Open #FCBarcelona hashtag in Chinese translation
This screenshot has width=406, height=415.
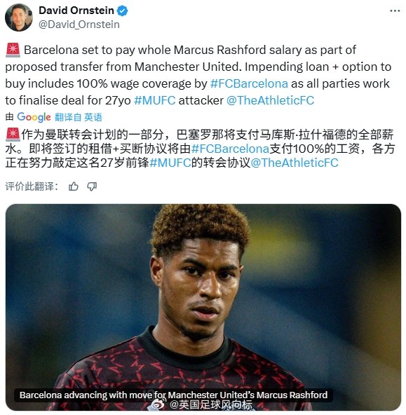point(230,149)
